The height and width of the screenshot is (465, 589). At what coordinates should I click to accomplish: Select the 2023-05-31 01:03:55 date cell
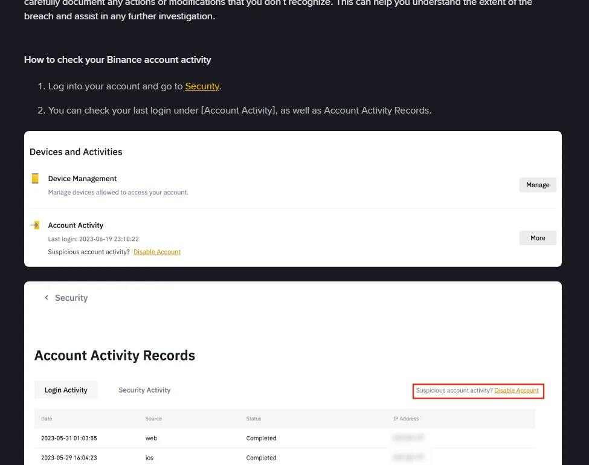click(69, 438)
